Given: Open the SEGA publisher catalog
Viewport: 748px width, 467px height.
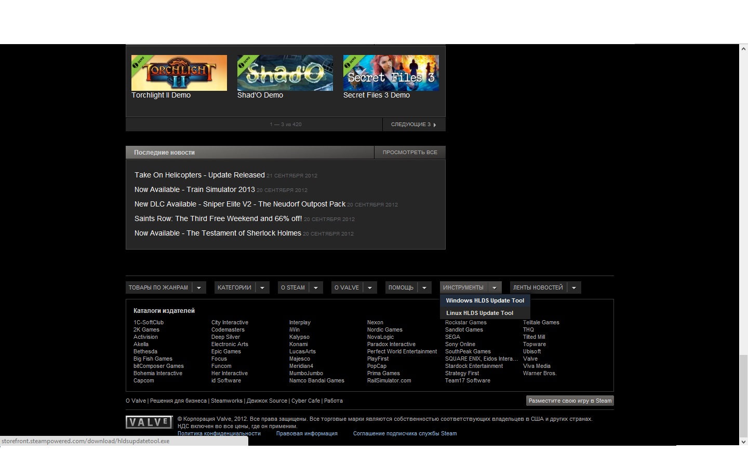Looking at the screenshot, I should click(x=452, y=337).
